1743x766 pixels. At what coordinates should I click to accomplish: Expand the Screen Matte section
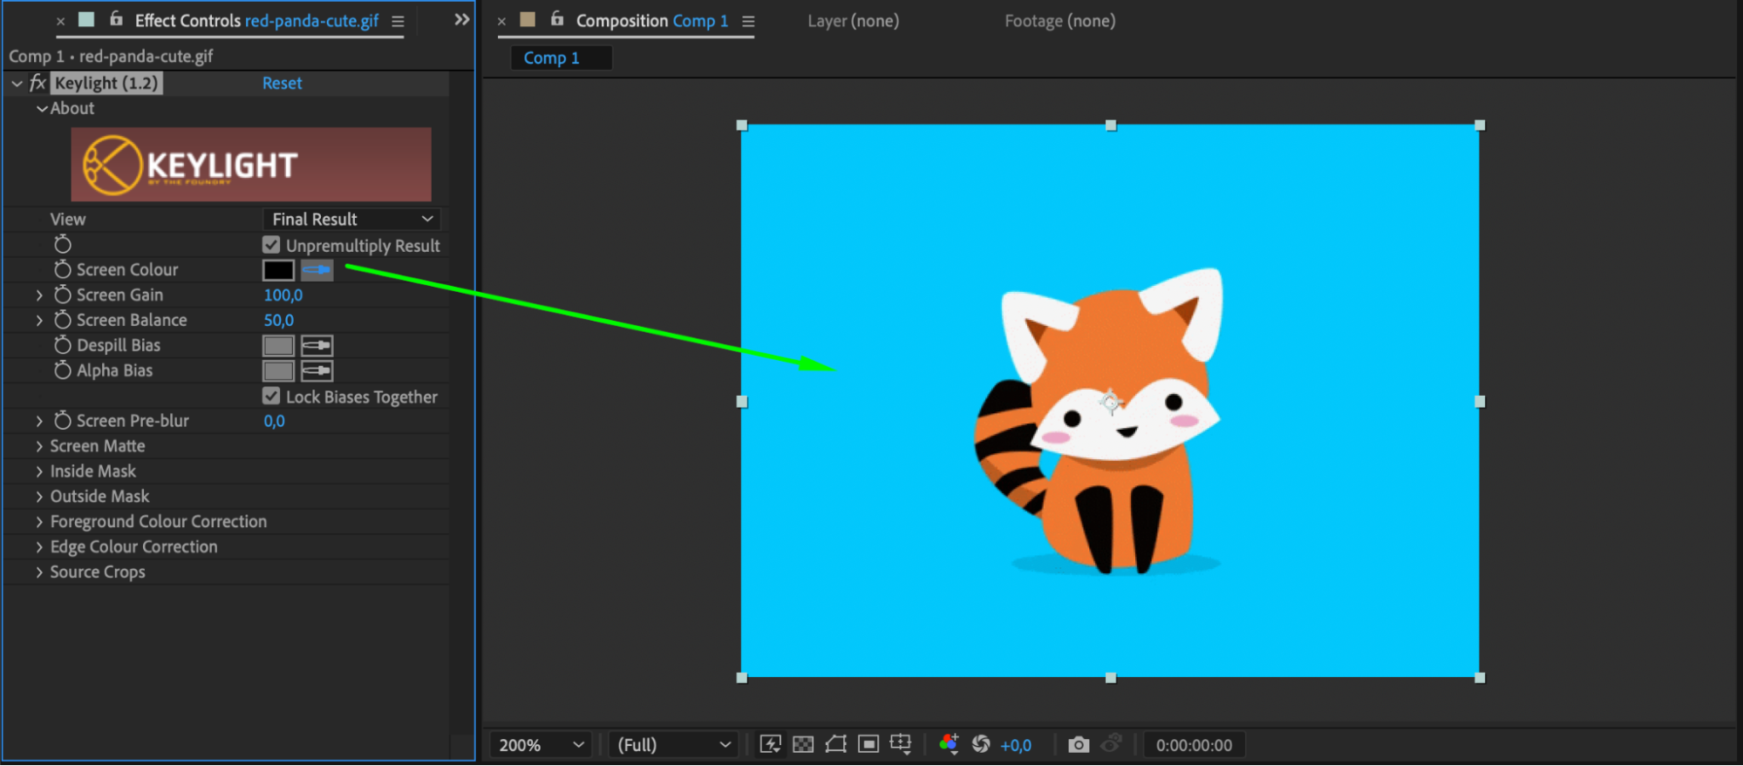click(x=39, y=446)
